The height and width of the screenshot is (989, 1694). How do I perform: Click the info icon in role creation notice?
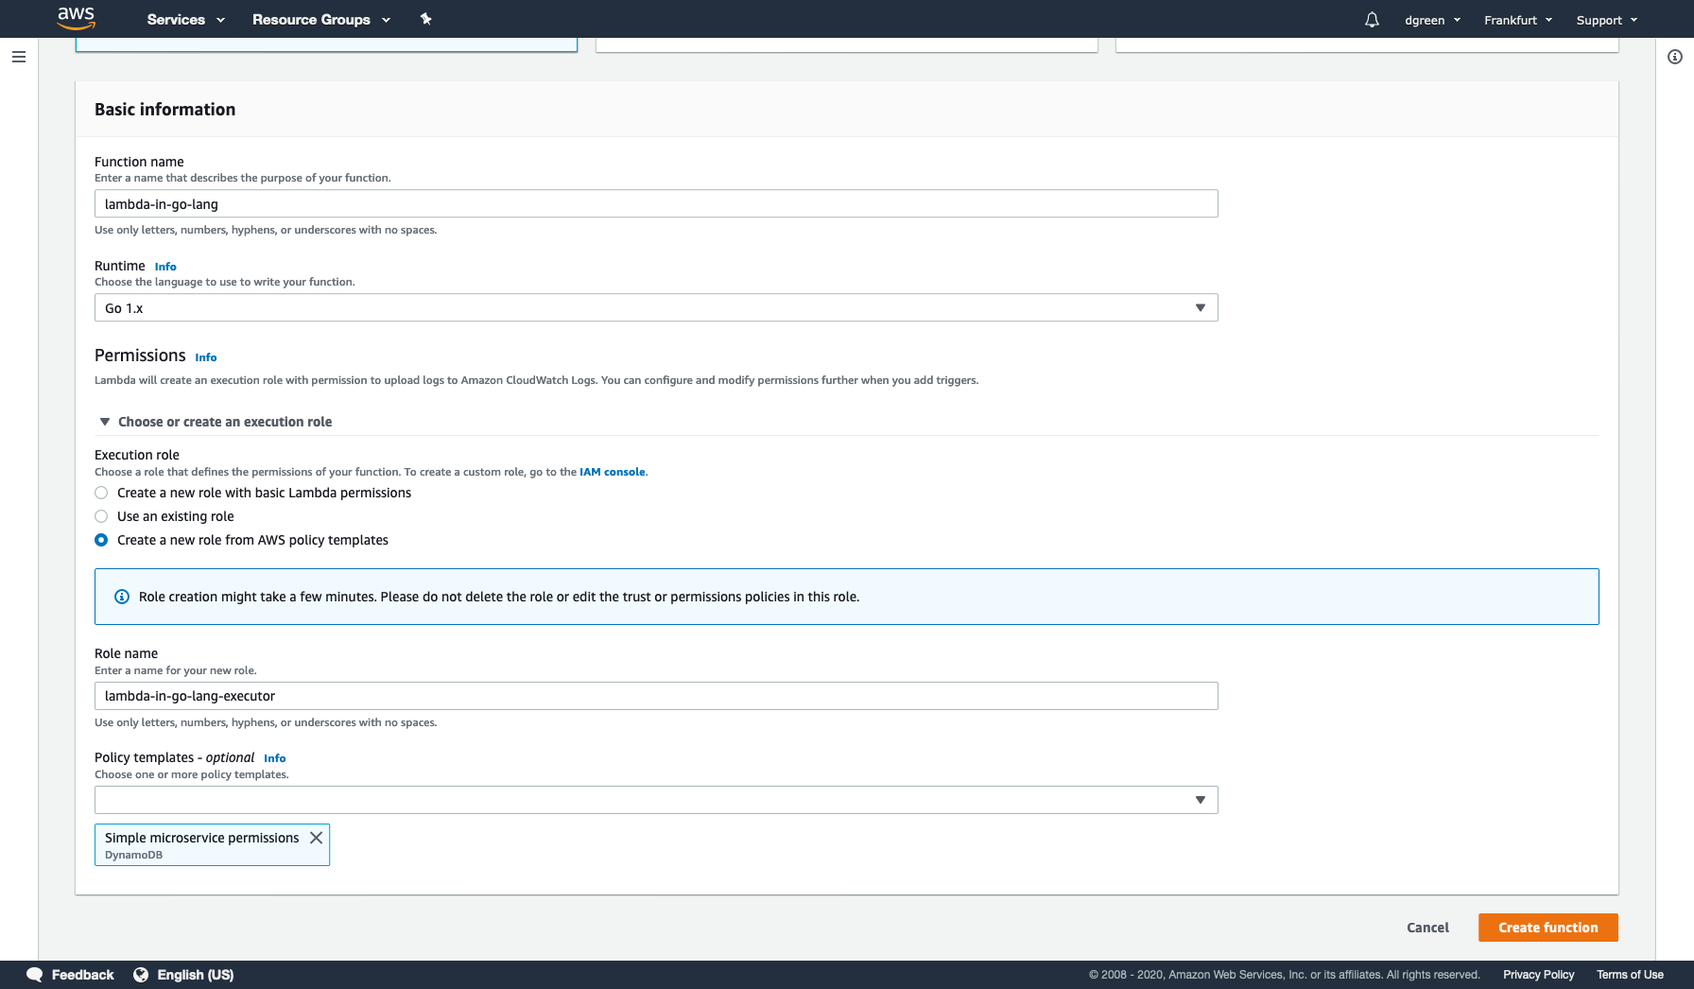point(122,597)
